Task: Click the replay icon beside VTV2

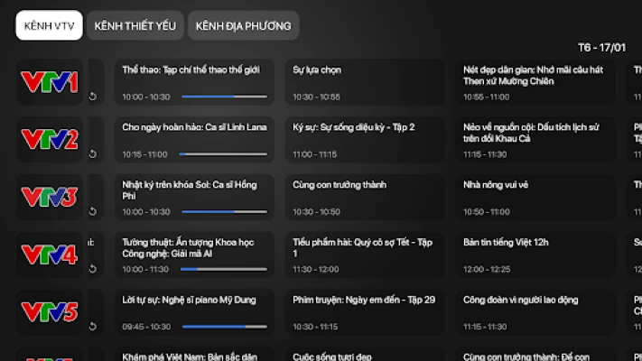Action: coord(93,154)
